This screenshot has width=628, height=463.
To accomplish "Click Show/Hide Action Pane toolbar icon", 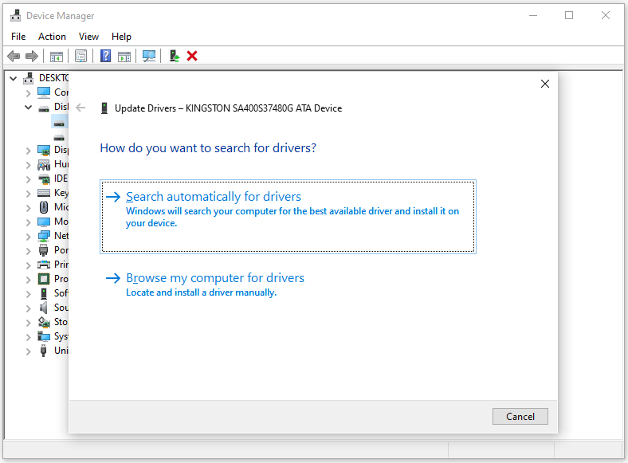I will coord(124,57).
